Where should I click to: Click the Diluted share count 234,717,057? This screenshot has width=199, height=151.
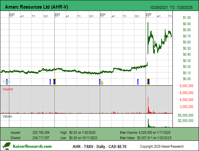pos(41,138)
